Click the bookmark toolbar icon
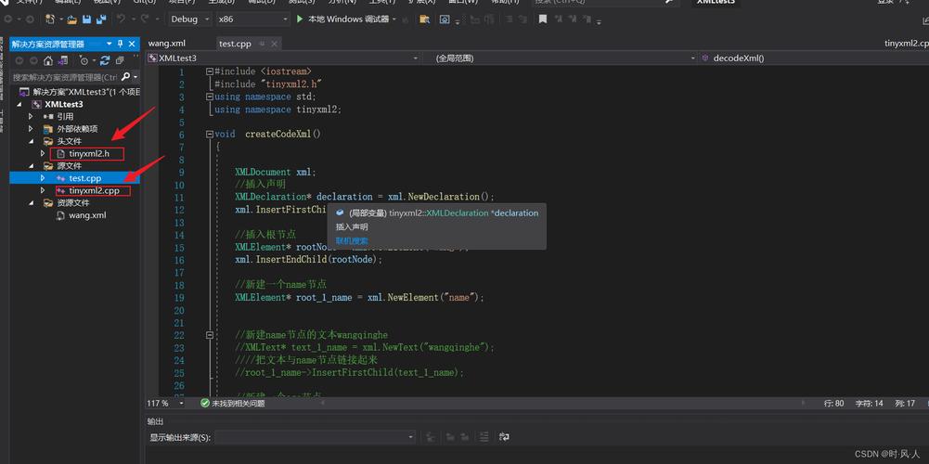The width and height of the screenshot is (929, 464). tap(542, 19)
